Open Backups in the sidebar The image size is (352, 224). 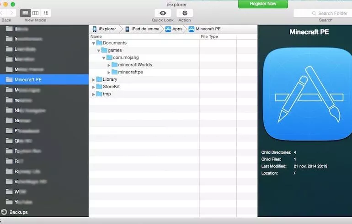point(18,212)
